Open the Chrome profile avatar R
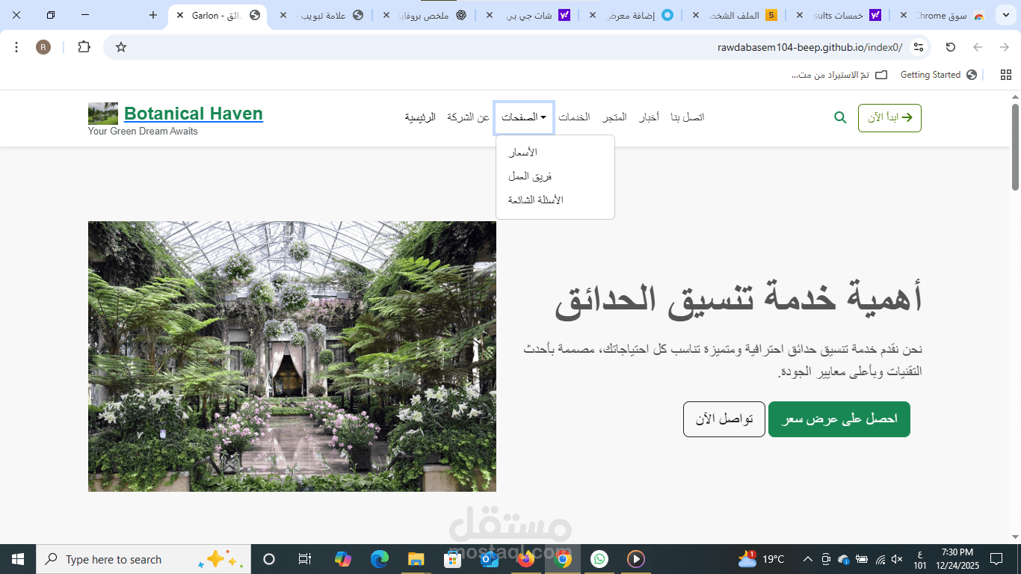This screenshot has width=1021, height=574. pos(43,47)
